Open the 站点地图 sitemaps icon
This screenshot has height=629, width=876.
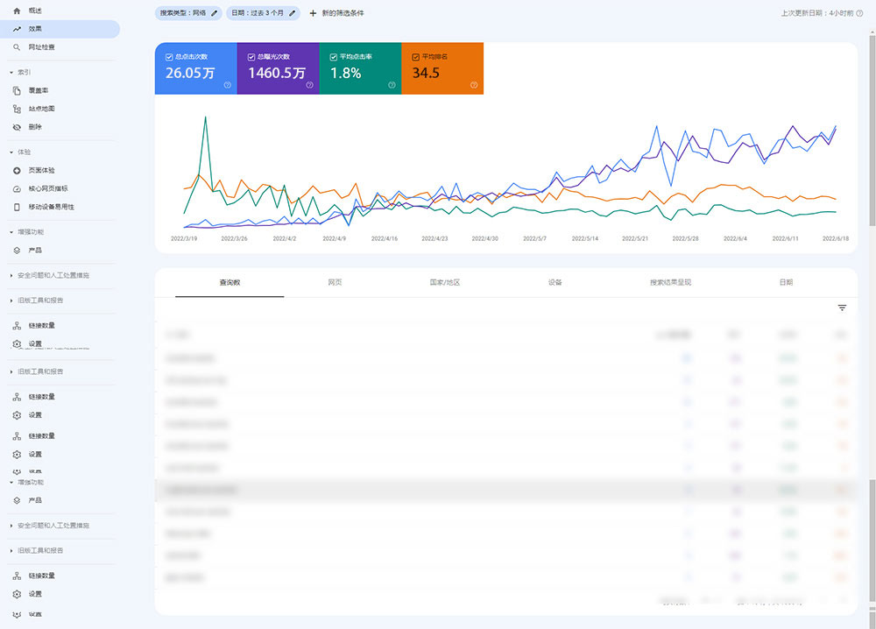click(x=17, y=109)
